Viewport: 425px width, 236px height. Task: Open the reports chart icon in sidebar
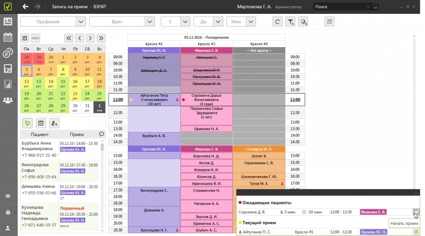(x=8, y=84)
